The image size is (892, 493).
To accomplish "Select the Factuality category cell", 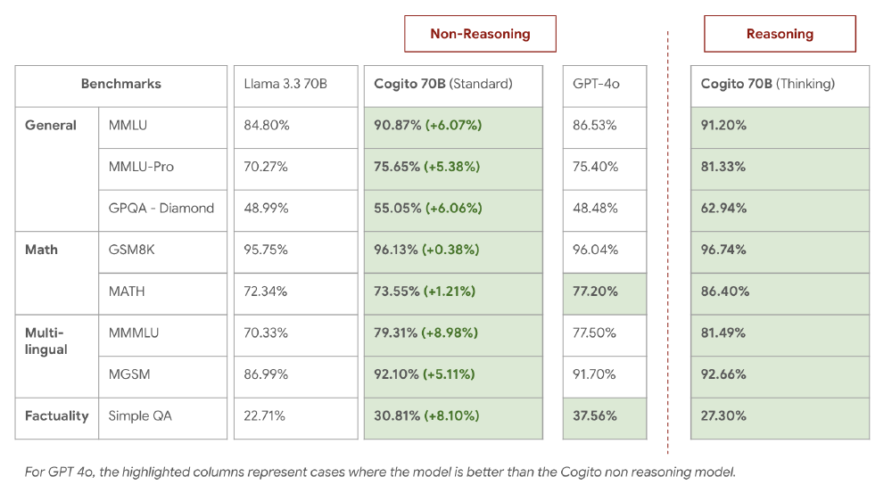I will (56, 415).
